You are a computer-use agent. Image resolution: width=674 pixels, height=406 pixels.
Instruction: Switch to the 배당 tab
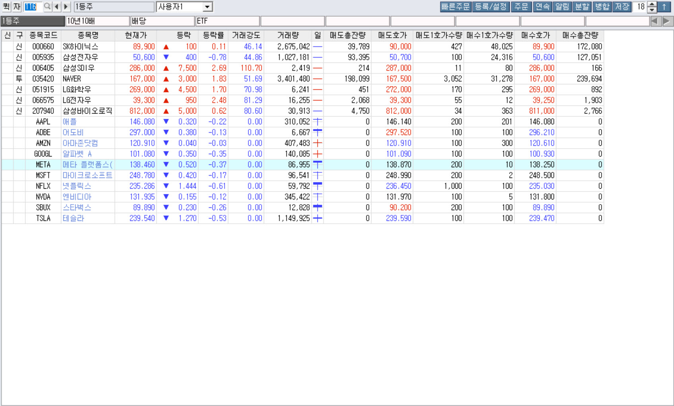pyautogui.click(x=163, y=21)
